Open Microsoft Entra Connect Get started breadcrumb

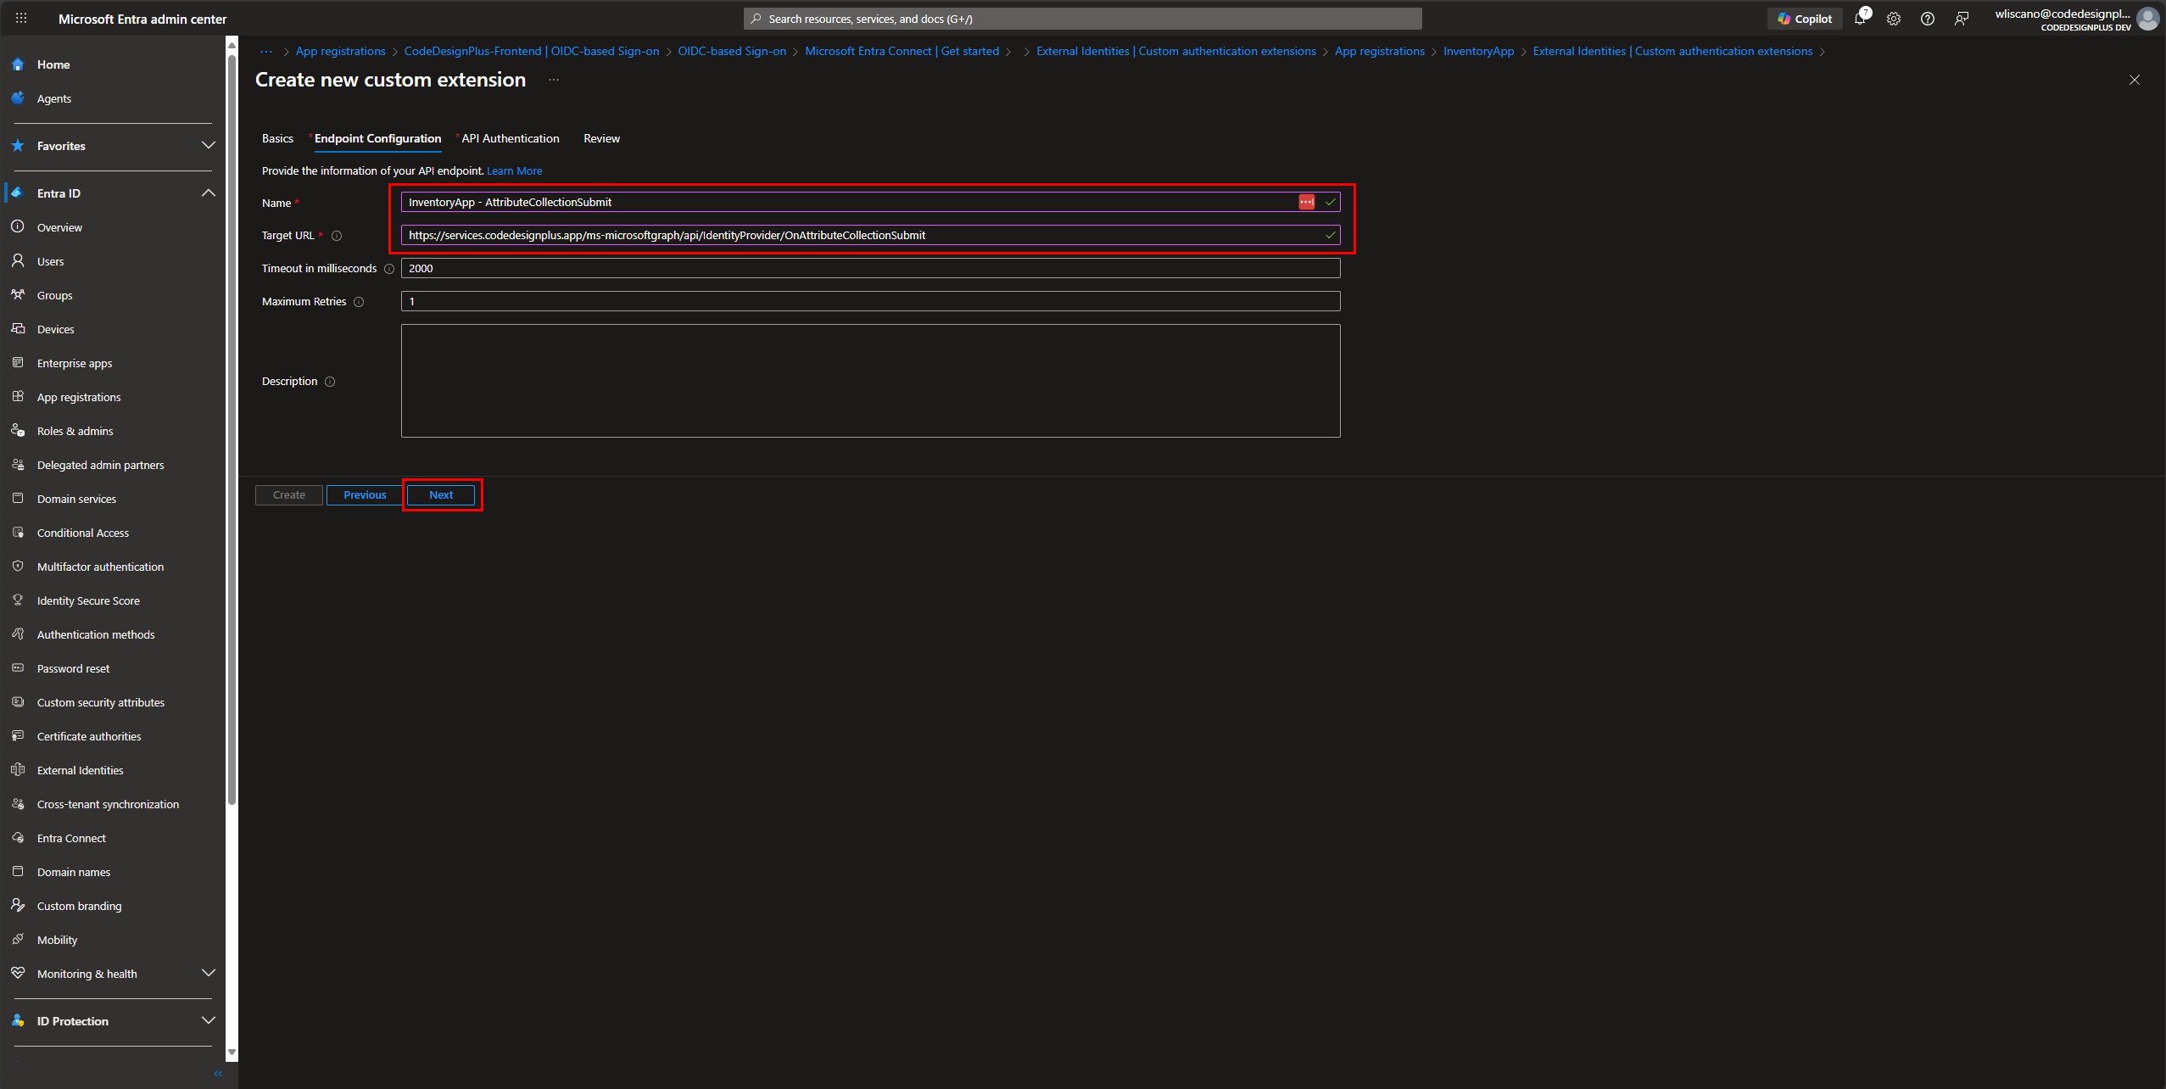[902, 52]
